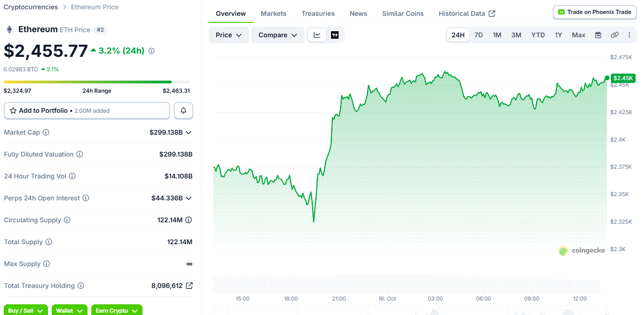Screen dimensions: 644x315
Task: Switch to the Treasuries tab
Action: (318, 14)
